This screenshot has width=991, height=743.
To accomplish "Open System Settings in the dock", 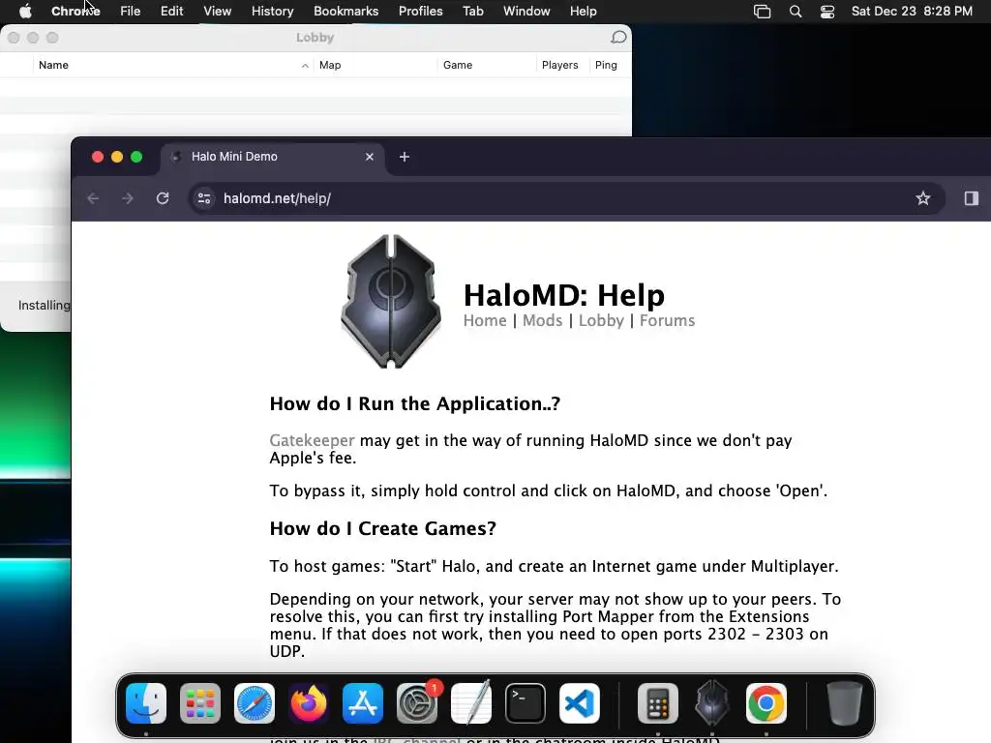I will [417, 703].
